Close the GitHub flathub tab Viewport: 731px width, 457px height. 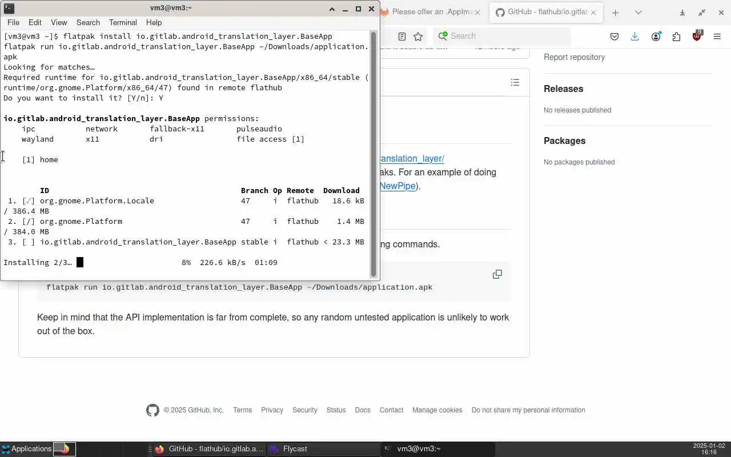tap(593, 12)
